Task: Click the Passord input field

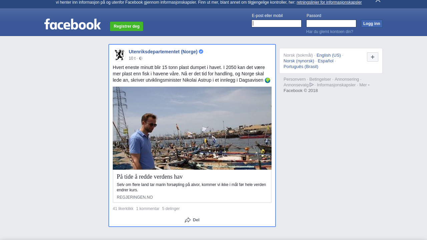Action: coord(331,23)
